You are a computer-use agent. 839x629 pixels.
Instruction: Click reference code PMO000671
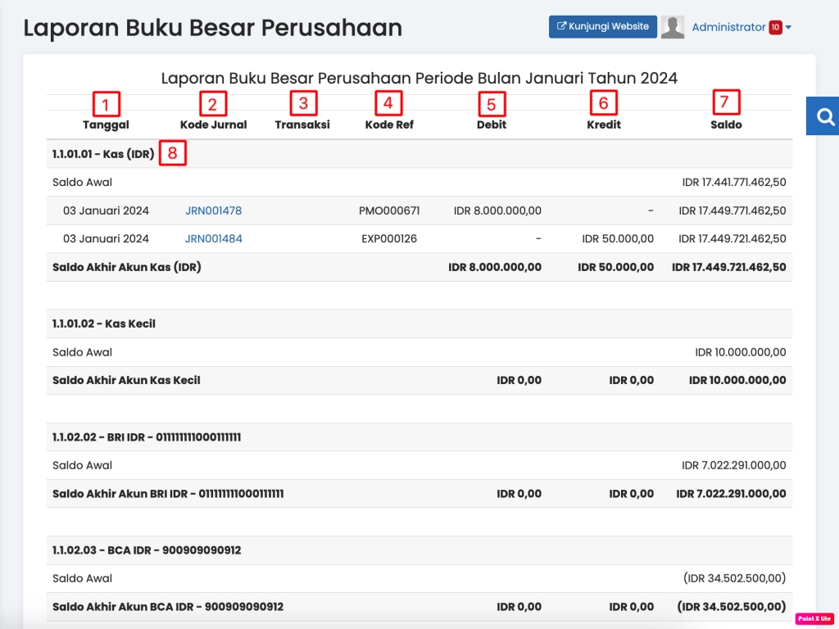[389, 210]
